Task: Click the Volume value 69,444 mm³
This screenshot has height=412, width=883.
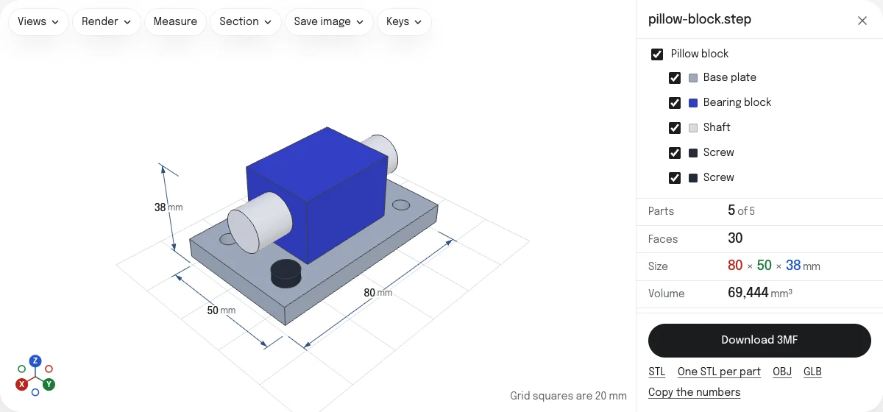Action: click(x=759, y=293)
